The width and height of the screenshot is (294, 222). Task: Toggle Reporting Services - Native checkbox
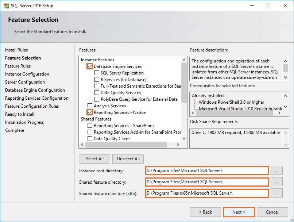pos(90,112)
